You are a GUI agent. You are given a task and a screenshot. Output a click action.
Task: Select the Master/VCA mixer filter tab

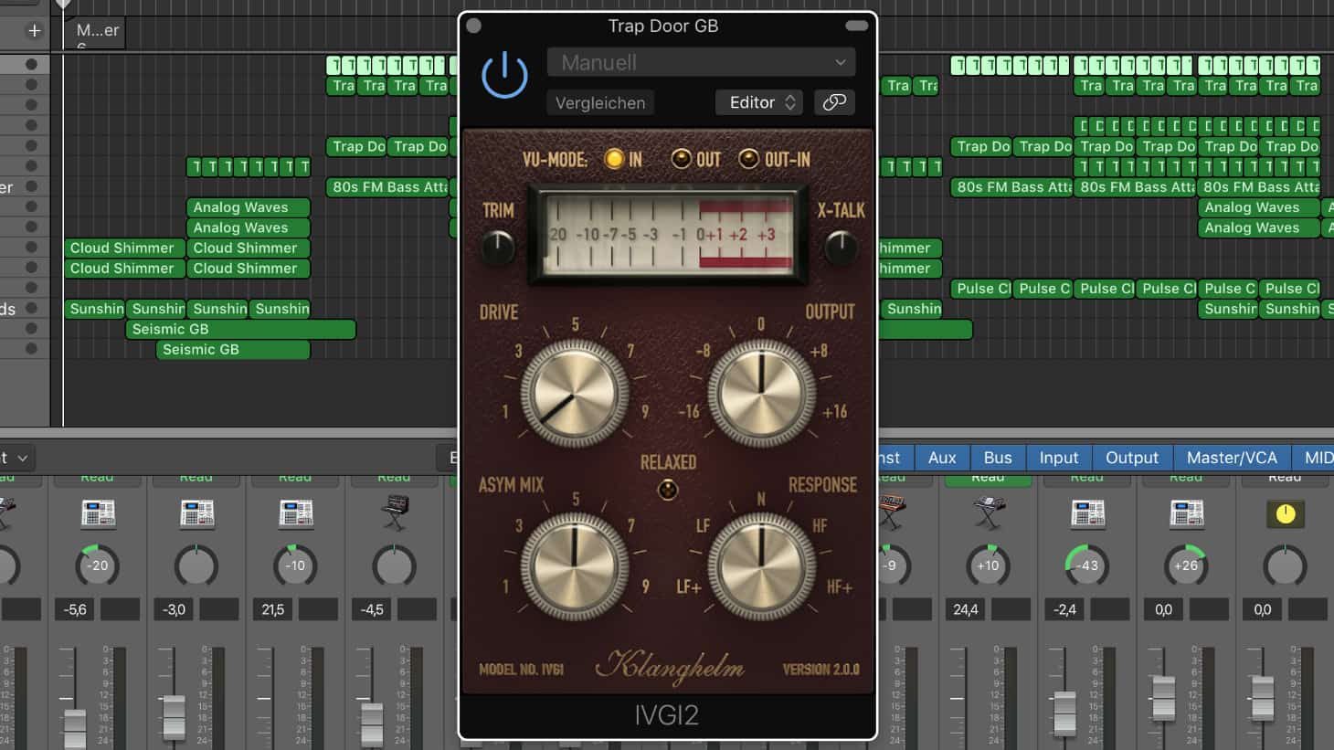point(1232,458)
